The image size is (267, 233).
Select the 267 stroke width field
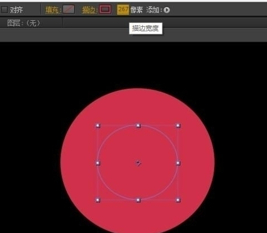point(123,10)
